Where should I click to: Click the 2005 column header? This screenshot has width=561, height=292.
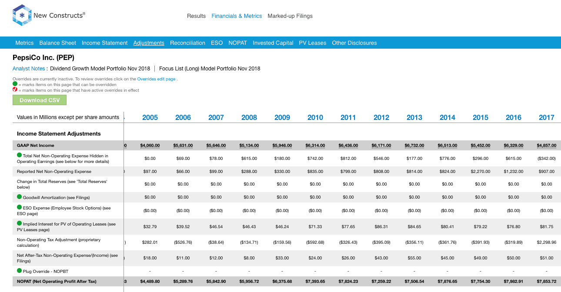(x=150, y=117)
